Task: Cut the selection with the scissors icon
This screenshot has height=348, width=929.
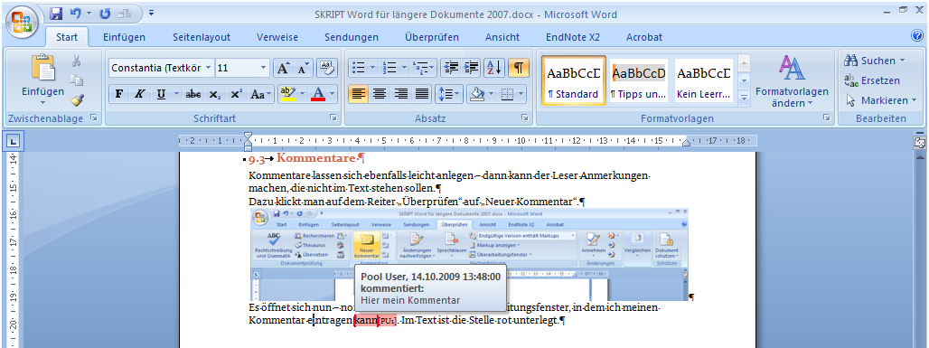Action: pos(76,61)
